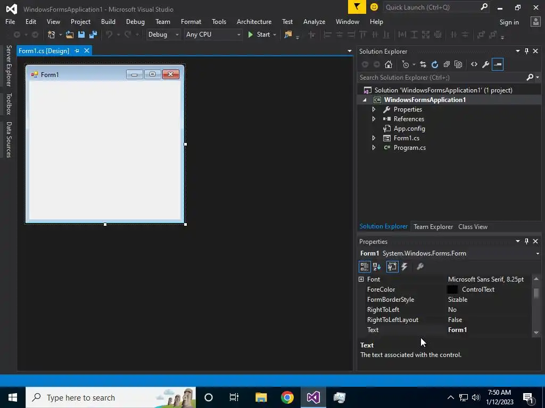This screenshot has height=408, width=545.
Task: Pin the Solution Explorer panel with auto-hide
Action: click(526, 52)
